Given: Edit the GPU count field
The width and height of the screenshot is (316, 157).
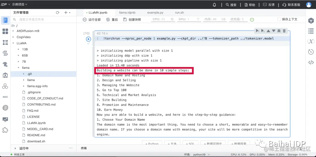Looking at the screenshot, I should click(189, 20).
